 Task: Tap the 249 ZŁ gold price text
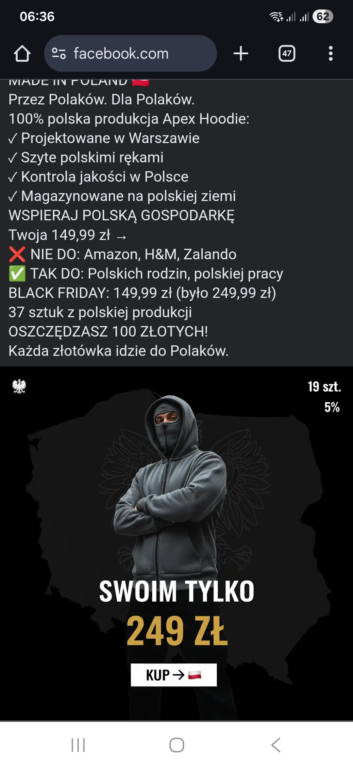coord(177,631)
